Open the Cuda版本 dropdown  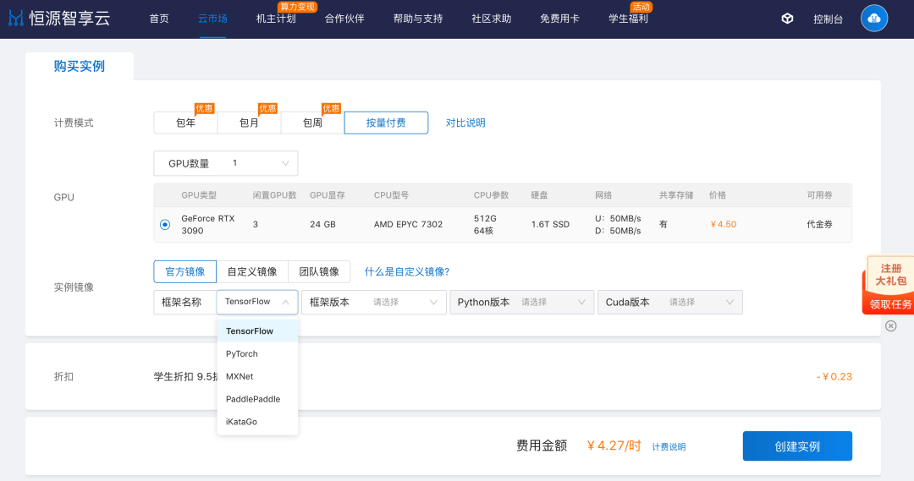point(669,303)
